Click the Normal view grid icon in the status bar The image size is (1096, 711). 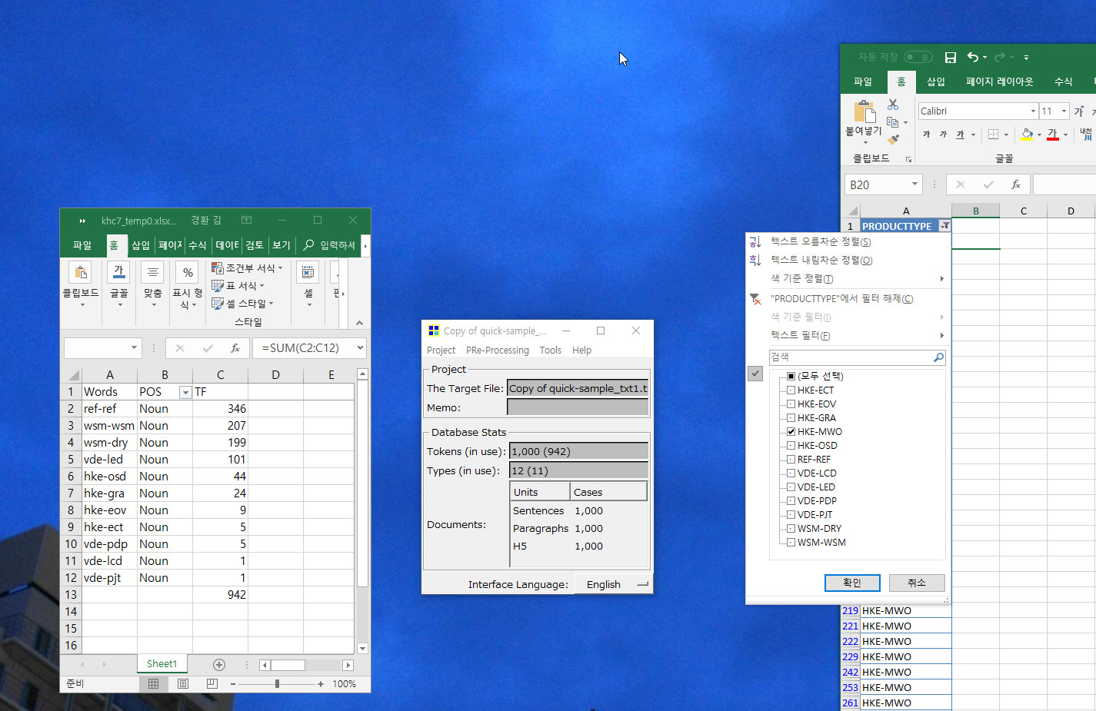click(x=153, y=683)
